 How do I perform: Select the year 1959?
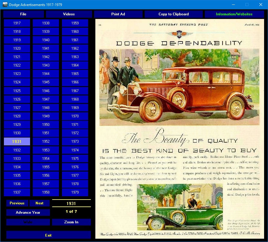click(x=75, y=23)
